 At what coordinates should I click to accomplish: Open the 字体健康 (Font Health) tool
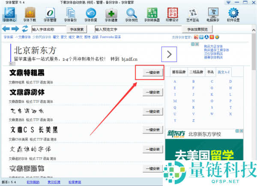(x=111, y=14)
